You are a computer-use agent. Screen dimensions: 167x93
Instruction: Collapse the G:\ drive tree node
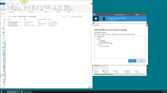click(x=97, y=45)
